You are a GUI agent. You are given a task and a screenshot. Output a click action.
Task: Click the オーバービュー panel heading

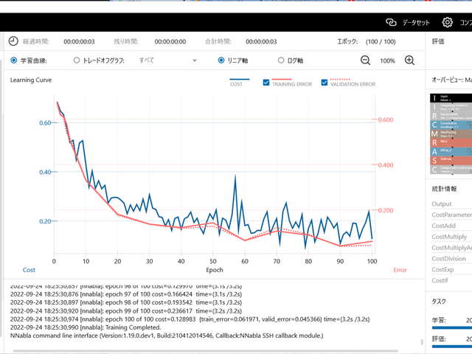[451, 80]
